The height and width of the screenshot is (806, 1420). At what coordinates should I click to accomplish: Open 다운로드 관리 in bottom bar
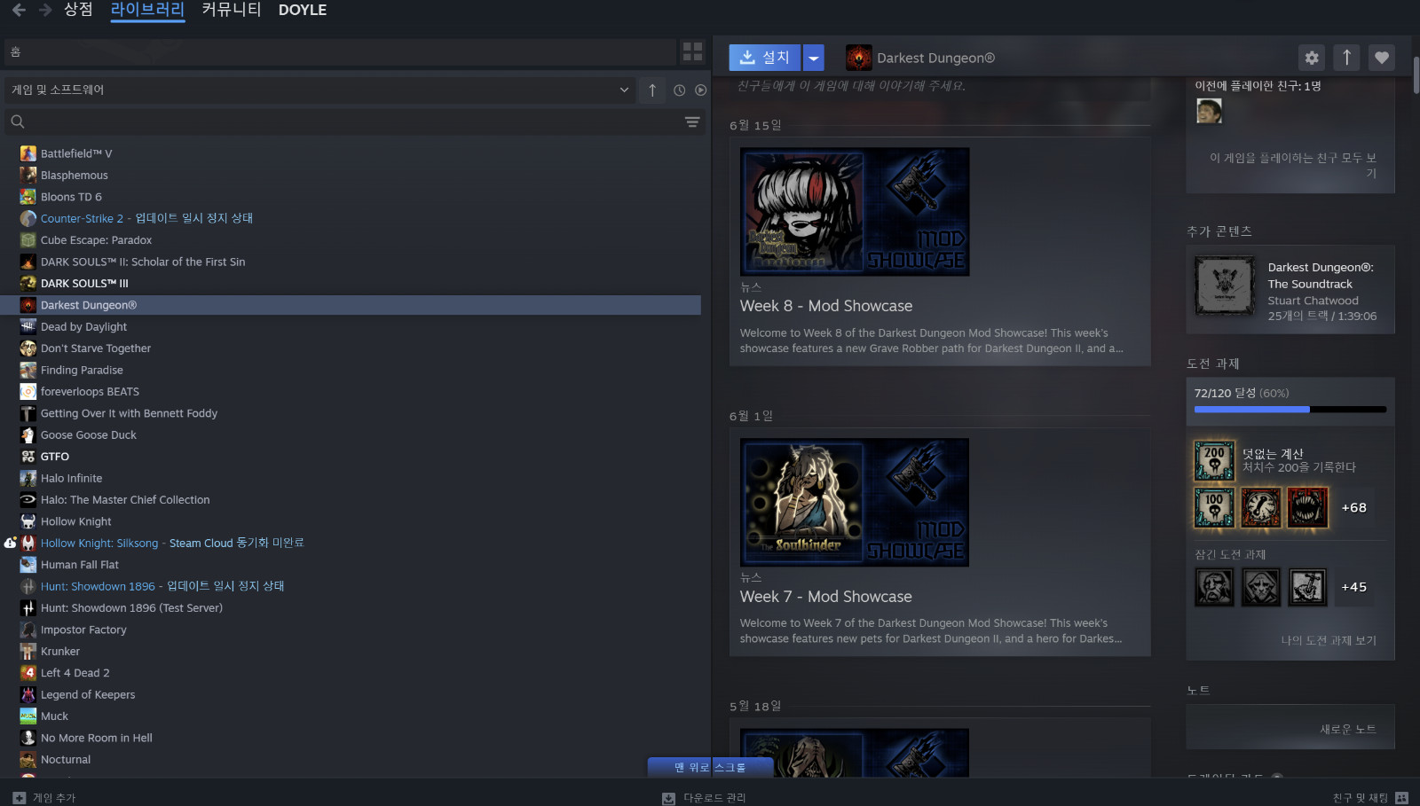705,798
